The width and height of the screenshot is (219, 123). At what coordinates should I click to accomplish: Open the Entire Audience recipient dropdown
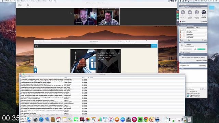coord(193,89)
